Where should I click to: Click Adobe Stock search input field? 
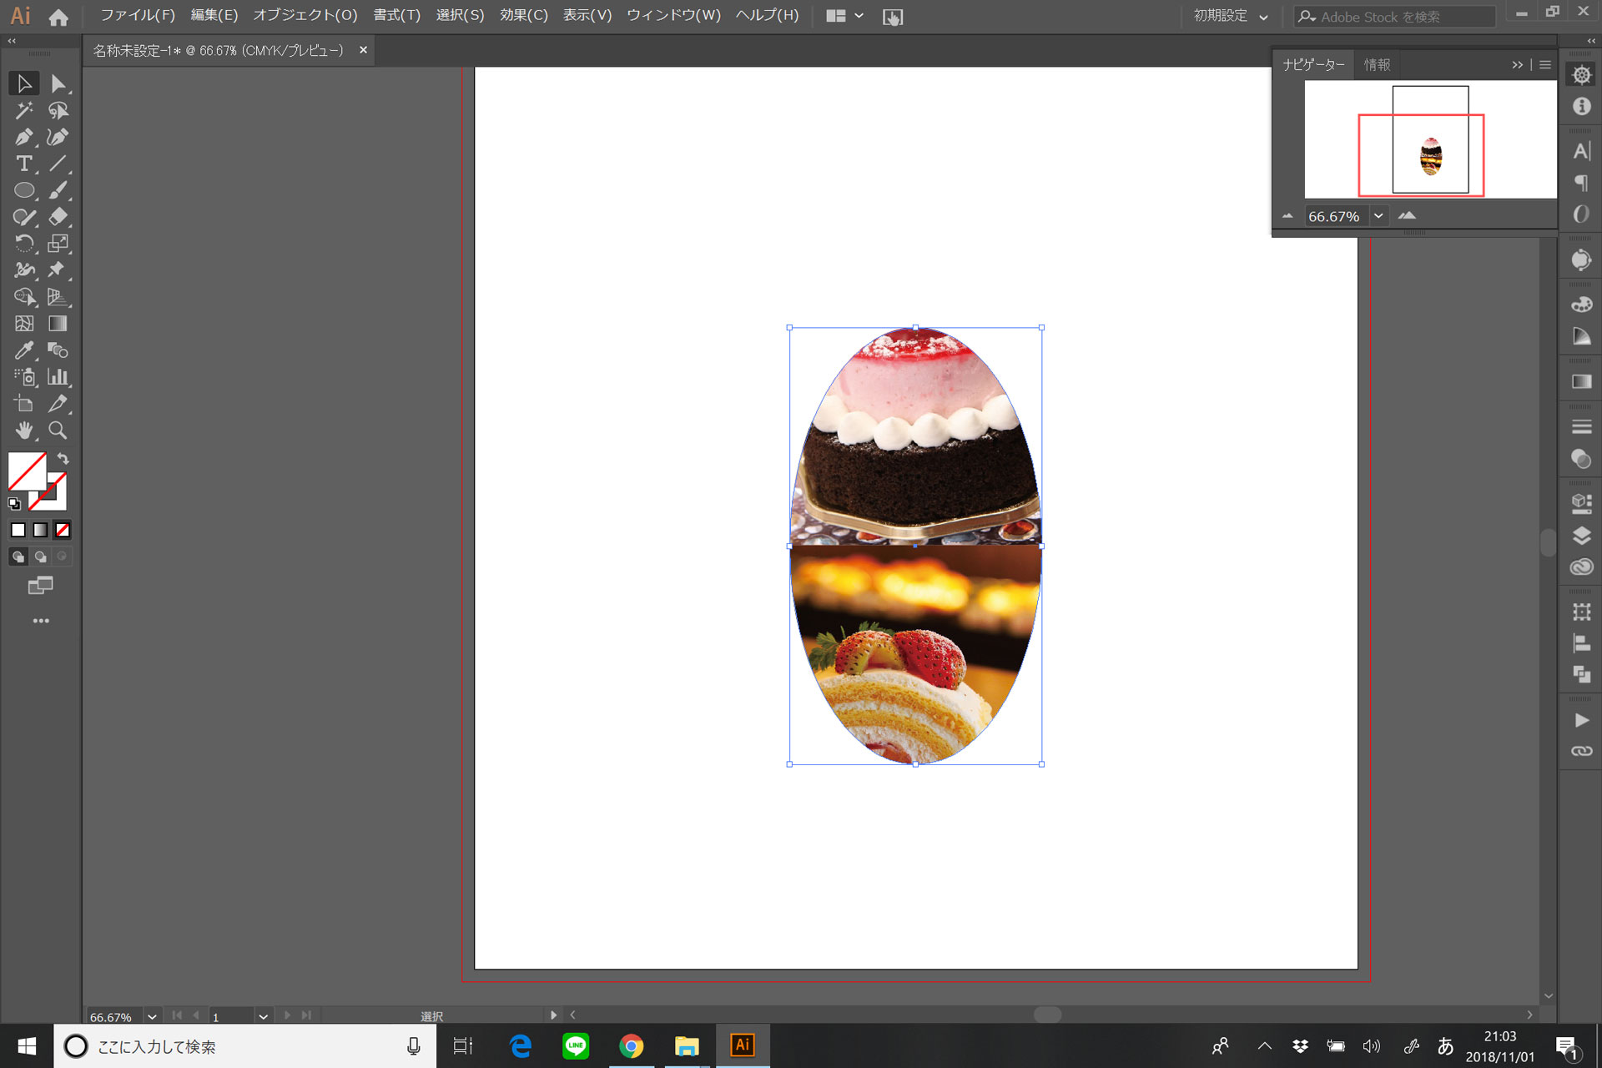(x=1401, y=14)
